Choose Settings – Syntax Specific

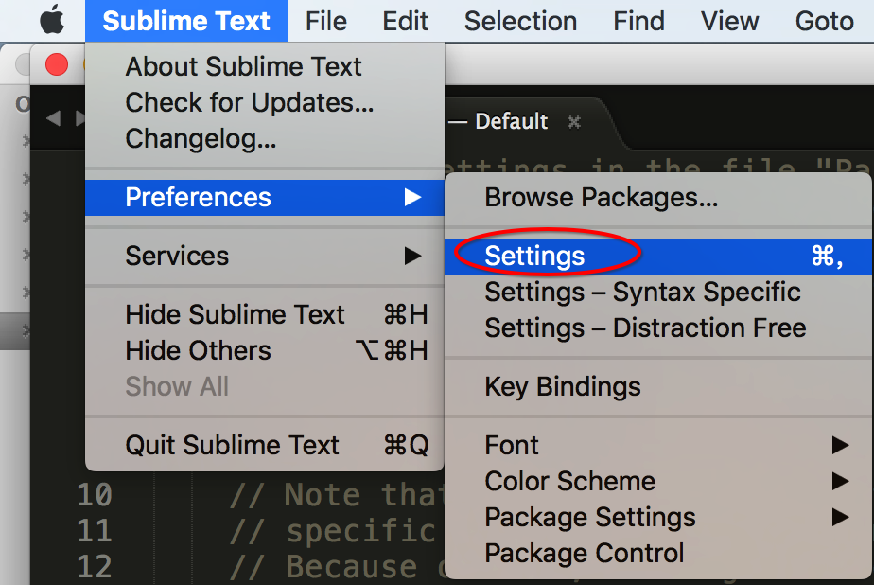(x=642, y=292)
